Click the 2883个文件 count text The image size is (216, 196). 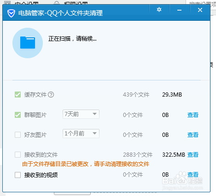138,155
